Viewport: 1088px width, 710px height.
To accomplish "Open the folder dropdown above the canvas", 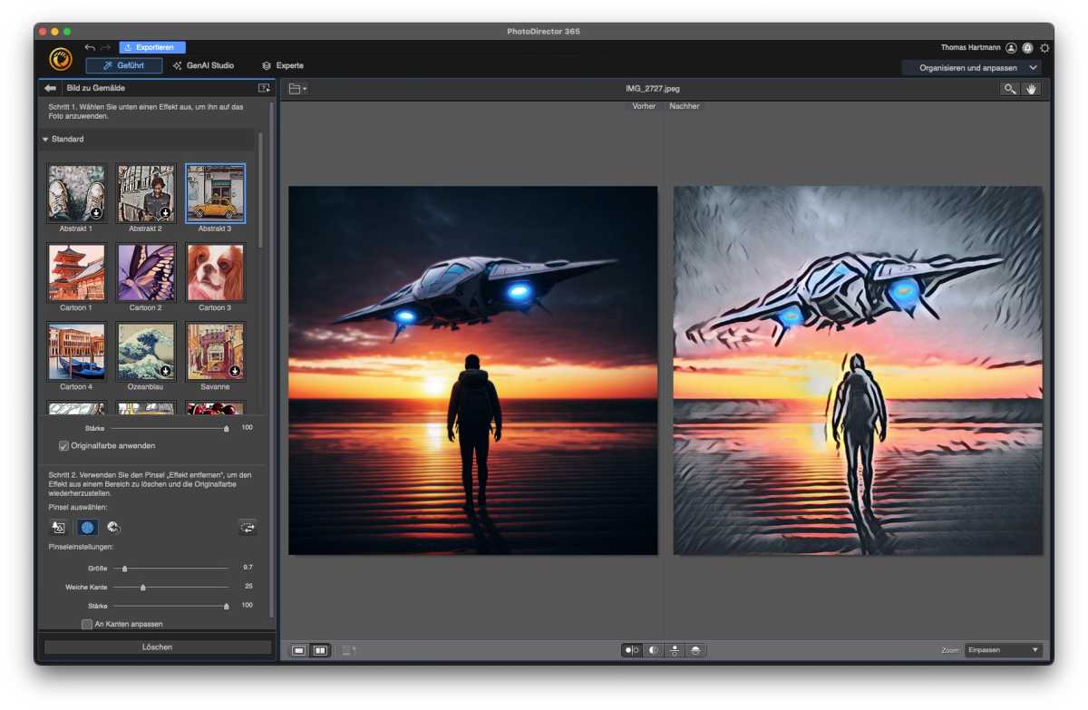I will (297, 89).
